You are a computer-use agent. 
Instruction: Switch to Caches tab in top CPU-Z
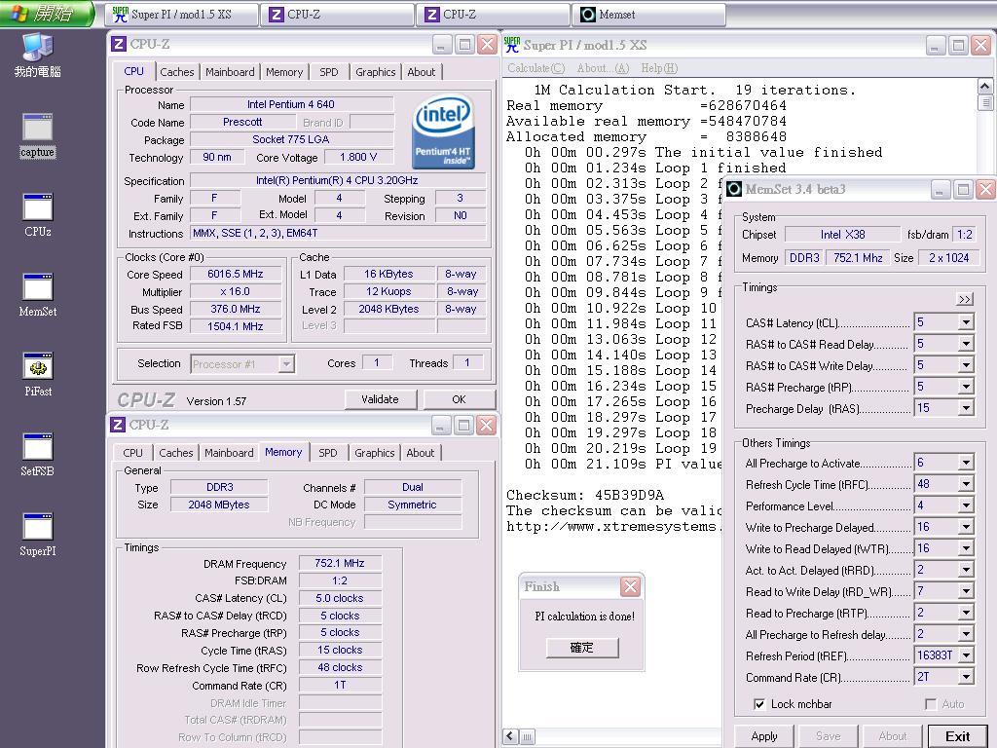(177, 72)
